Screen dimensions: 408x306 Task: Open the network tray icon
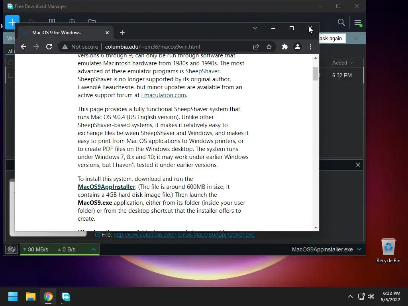[361, 296]
